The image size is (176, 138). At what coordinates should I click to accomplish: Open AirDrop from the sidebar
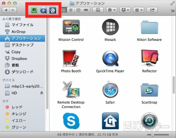[x=22, y=32]
